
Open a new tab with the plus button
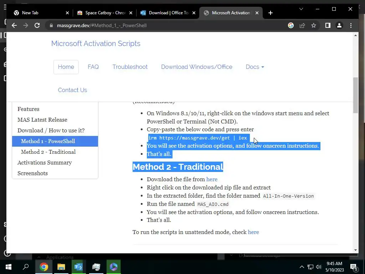point(270,13)
